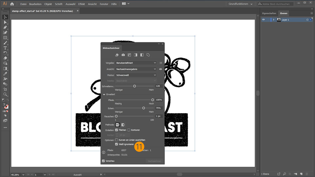This screenshot has width=315, height=177.
Task: Select the Selection tool arrow
Action: tap(5, 17)
